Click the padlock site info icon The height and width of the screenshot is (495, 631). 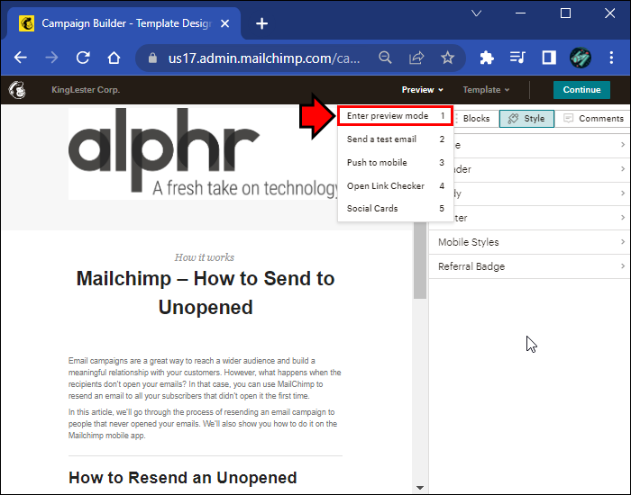pos(152,58)
